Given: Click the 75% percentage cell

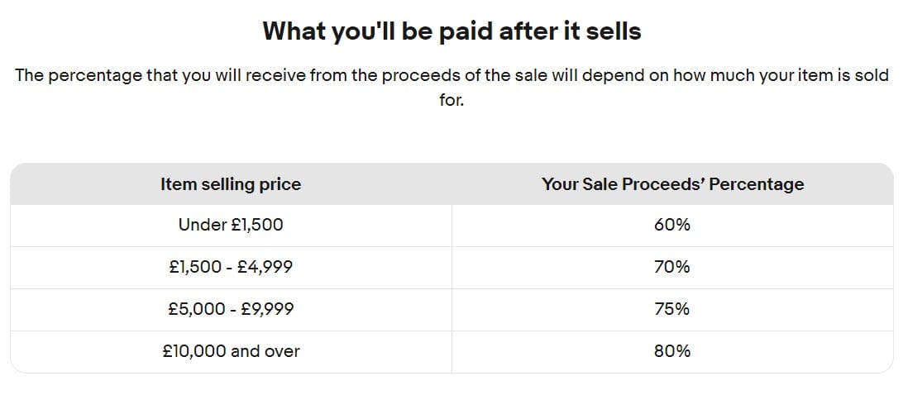Looking at the screenshot, I should point(671,309).
